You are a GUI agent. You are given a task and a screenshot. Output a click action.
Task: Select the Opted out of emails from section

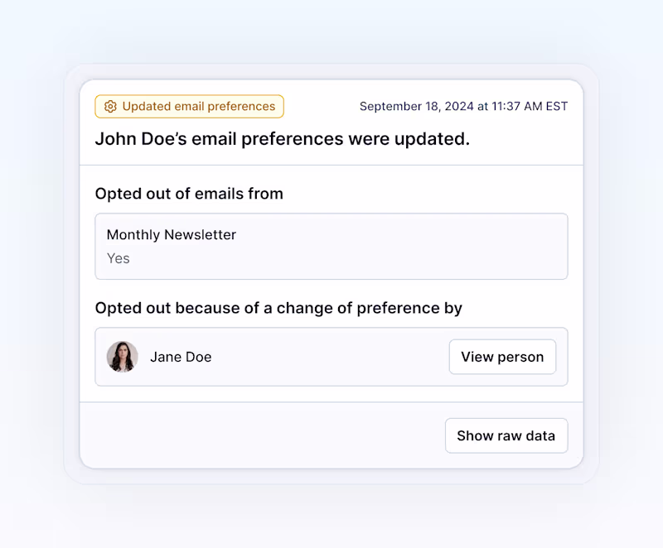pos(188,193)
